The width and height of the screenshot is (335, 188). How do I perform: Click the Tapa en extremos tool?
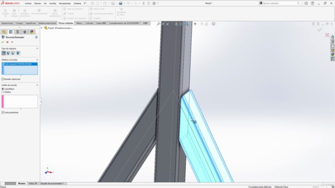(x=73, y=9)
